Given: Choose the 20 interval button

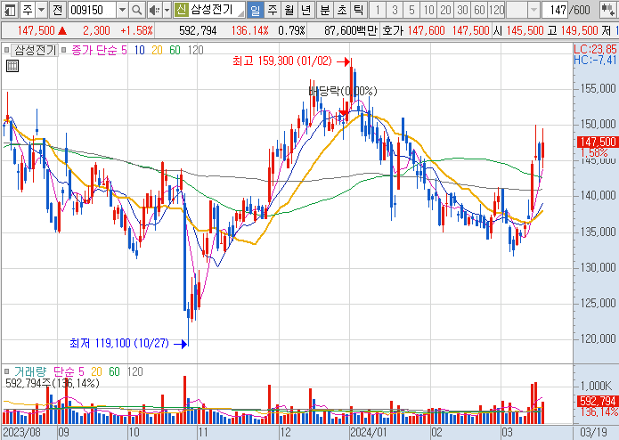Looking at the screenshot, I should point(445,10).
